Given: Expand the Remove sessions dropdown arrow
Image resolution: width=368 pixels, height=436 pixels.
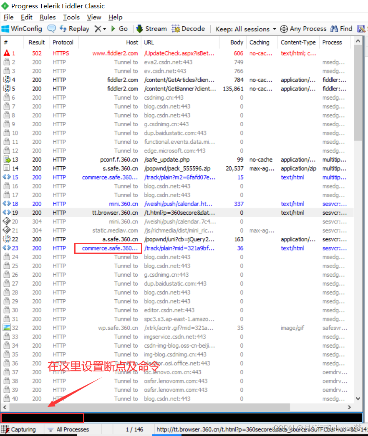Looking at the screenshot, I should coord(104,29).
